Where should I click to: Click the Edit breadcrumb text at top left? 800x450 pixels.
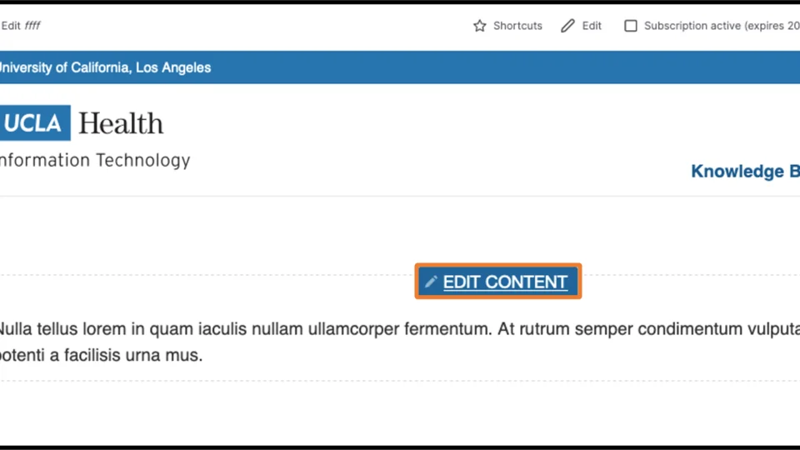click(11, 26)
